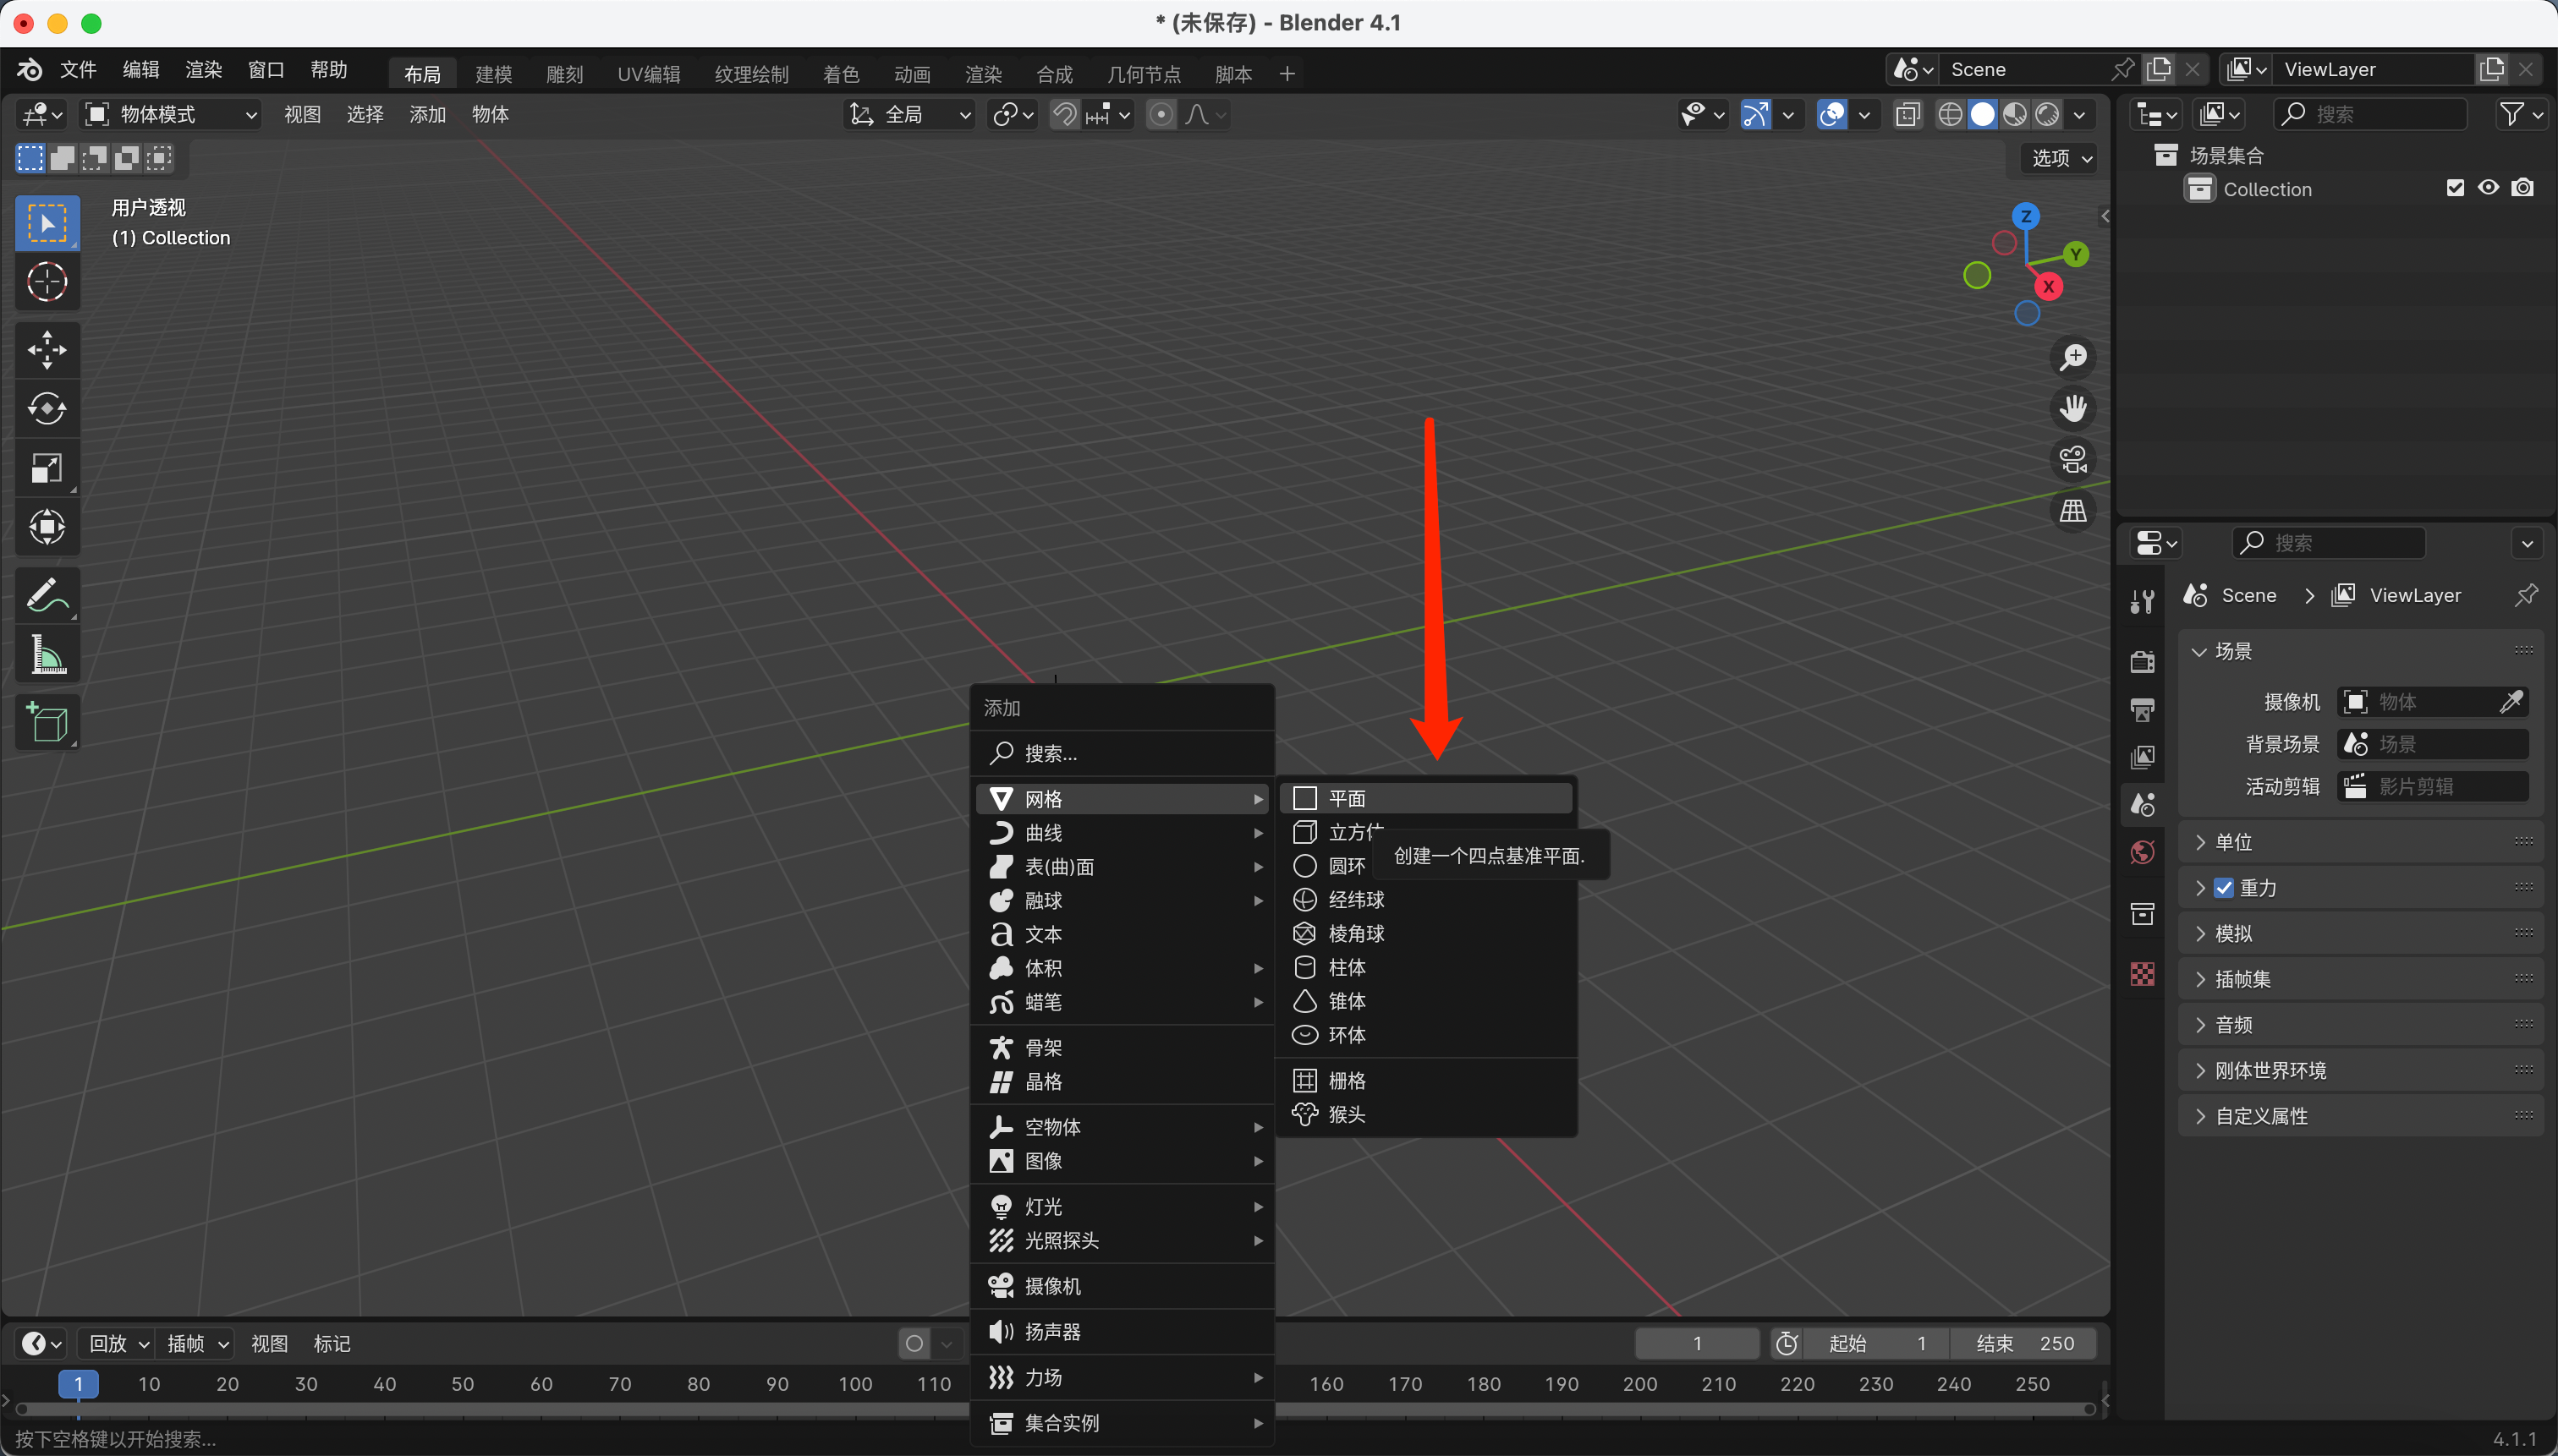Image resolution: width=2558 pixels, height=1456 pixels.
Task: Click the camera view gizmo icon
Action: 2072,460
